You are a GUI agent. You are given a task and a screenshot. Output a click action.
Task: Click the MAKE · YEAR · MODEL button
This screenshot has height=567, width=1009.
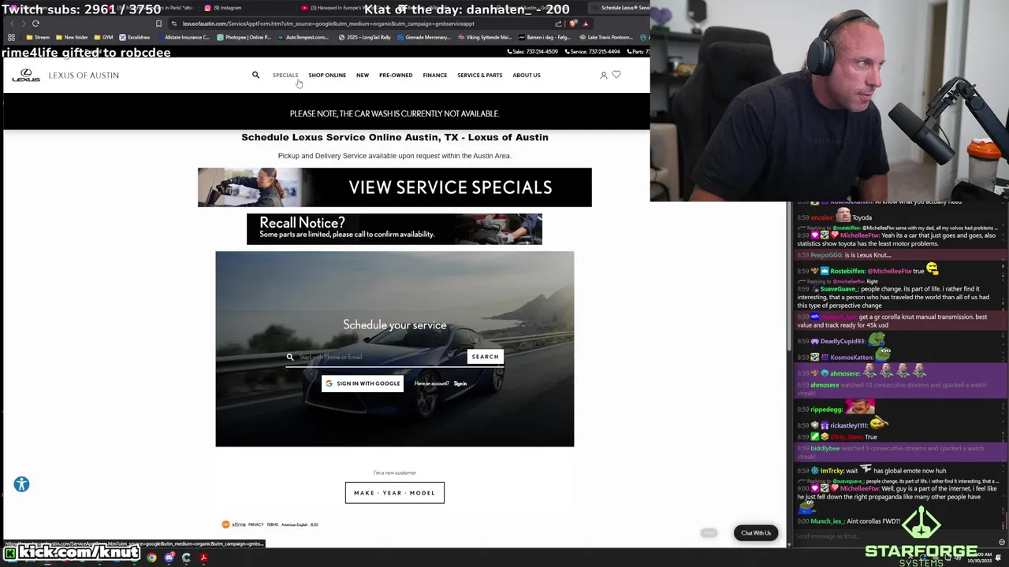pos(395,493)
